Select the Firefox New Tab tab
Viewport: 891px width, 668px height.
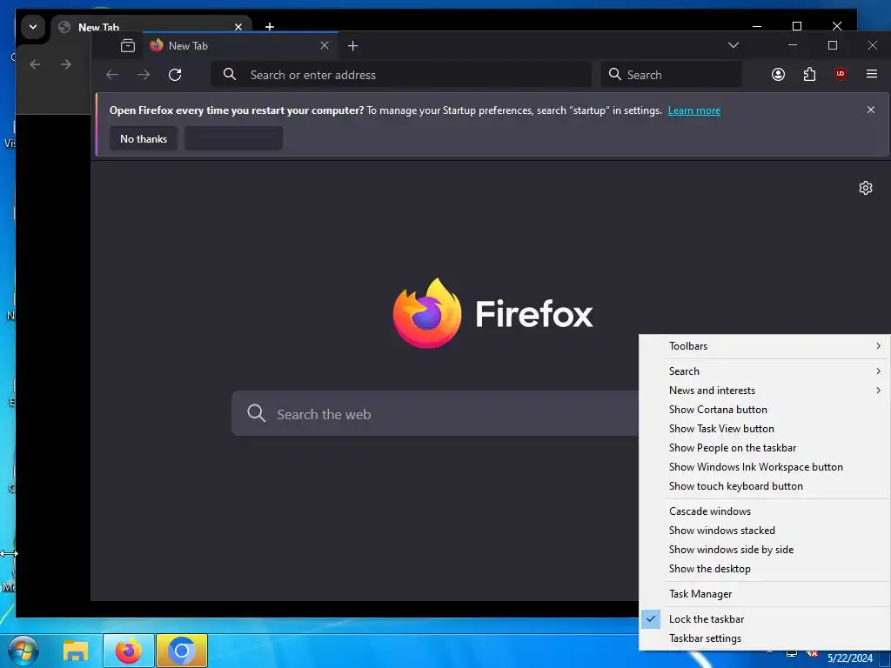pyautogui.click(x=240, y=45)
